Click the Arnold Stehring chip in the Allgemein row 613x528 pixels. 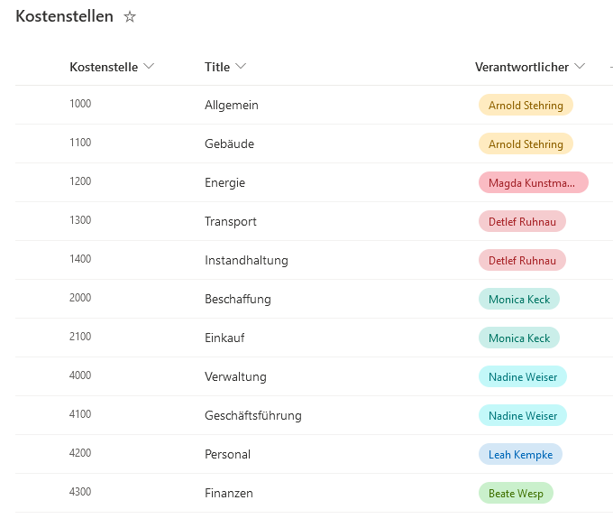coord(526,106)
